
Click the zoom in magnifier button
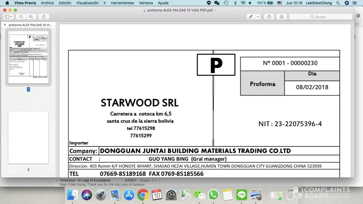pos(31,17)
